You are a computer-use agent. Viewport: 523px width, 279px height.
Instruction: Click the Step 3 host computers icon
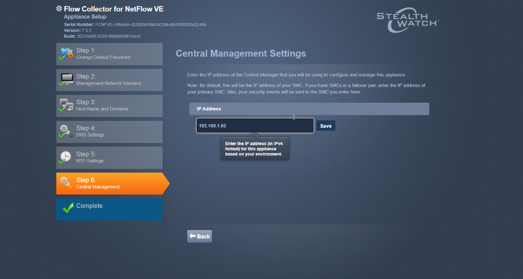point(66,106)
